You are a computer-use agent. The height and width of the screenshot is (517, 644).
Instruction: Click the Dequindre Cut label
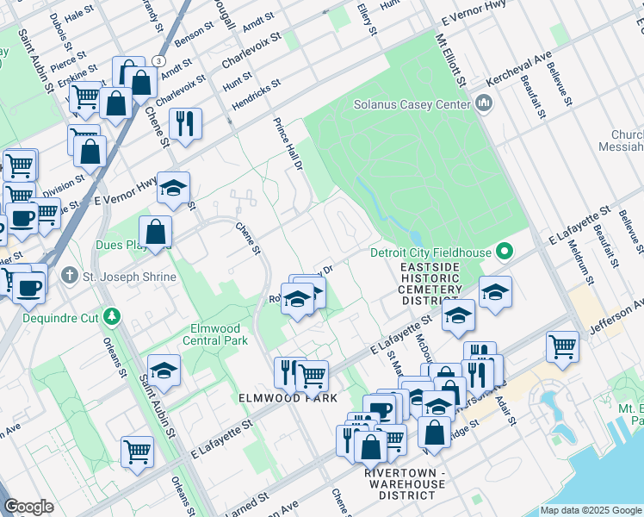click(x=60, y=318)
